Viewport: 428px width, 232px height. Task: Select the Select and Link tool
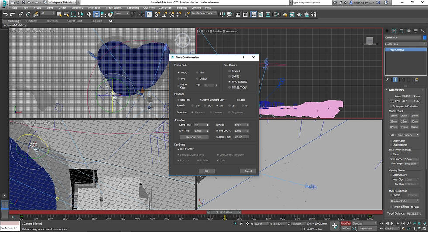(21, 14)
